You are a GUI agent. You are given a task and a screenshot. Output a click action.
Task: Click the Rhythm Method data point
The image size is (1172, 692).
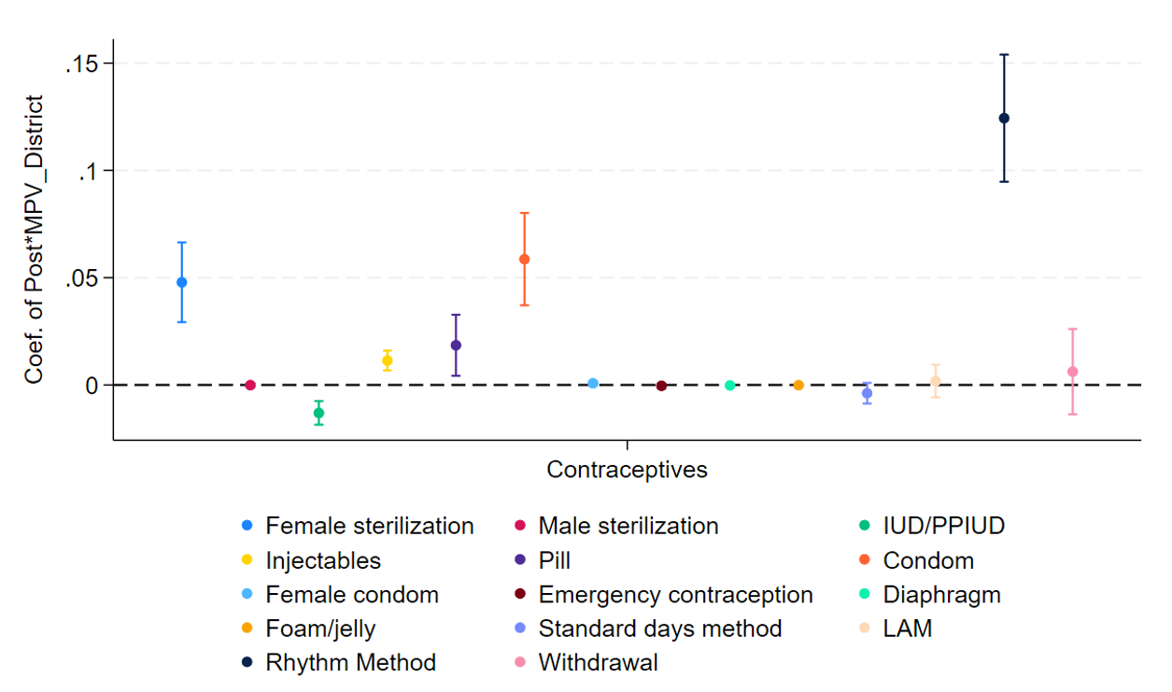pos(1004,119)
